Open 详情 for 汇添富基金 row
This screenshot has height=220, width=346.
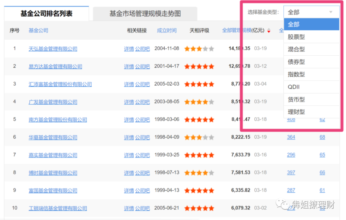click(x=129, y=84)
